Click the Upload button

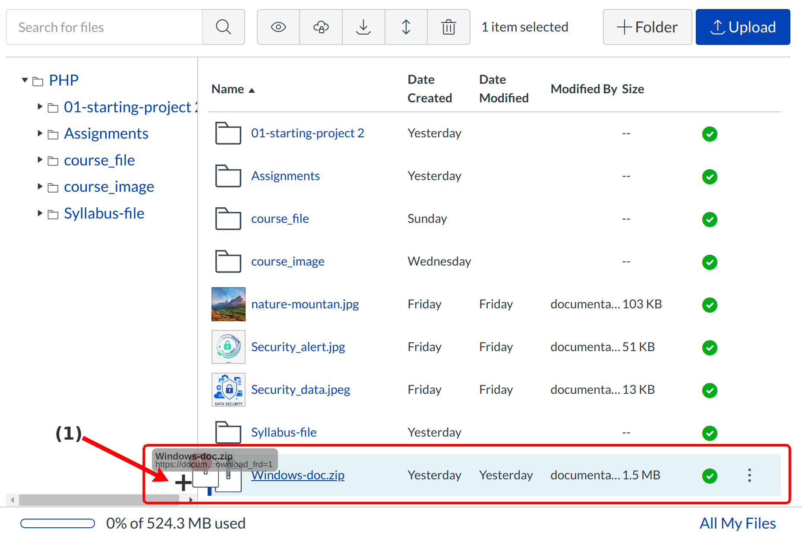(x=742, y=27)
